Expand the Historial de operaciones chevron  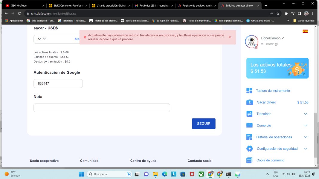pos(305,137)
